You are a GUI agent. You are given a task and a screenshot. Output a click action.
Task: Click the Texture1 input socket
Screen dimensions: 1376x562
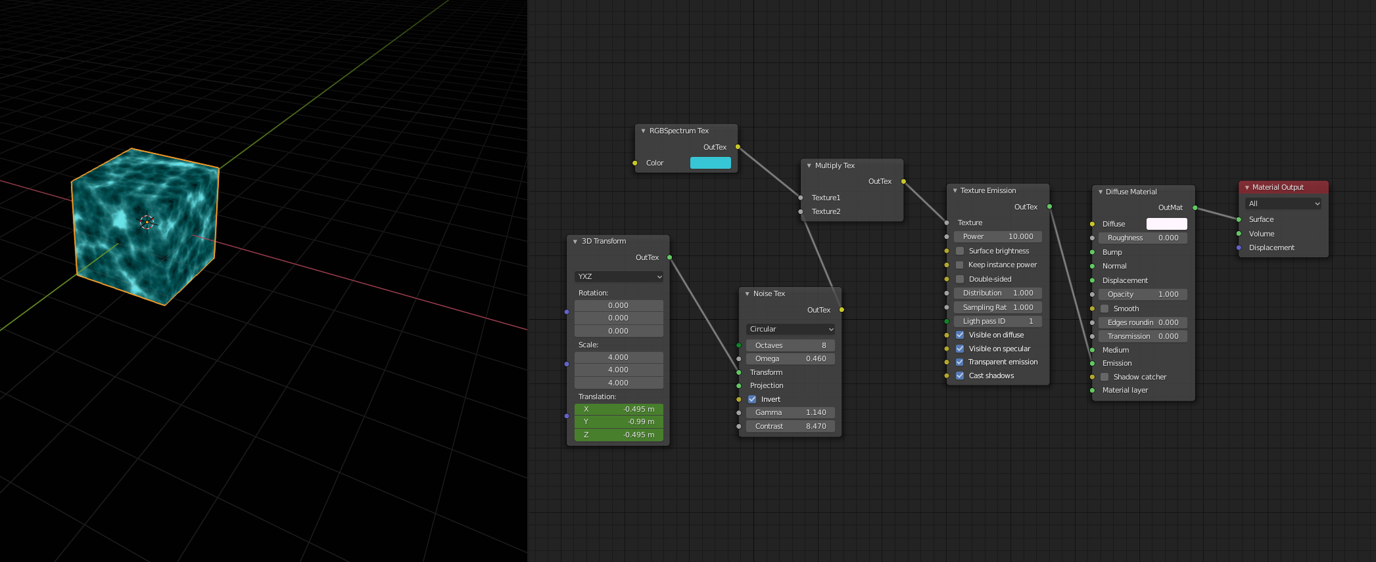pyautogui.click(x=800, y=198)
